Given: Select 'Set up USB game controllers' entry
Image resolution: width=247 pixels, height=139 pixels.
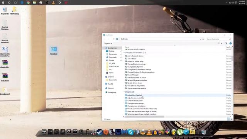Looking at the screenshot, I should click(137, 80).
